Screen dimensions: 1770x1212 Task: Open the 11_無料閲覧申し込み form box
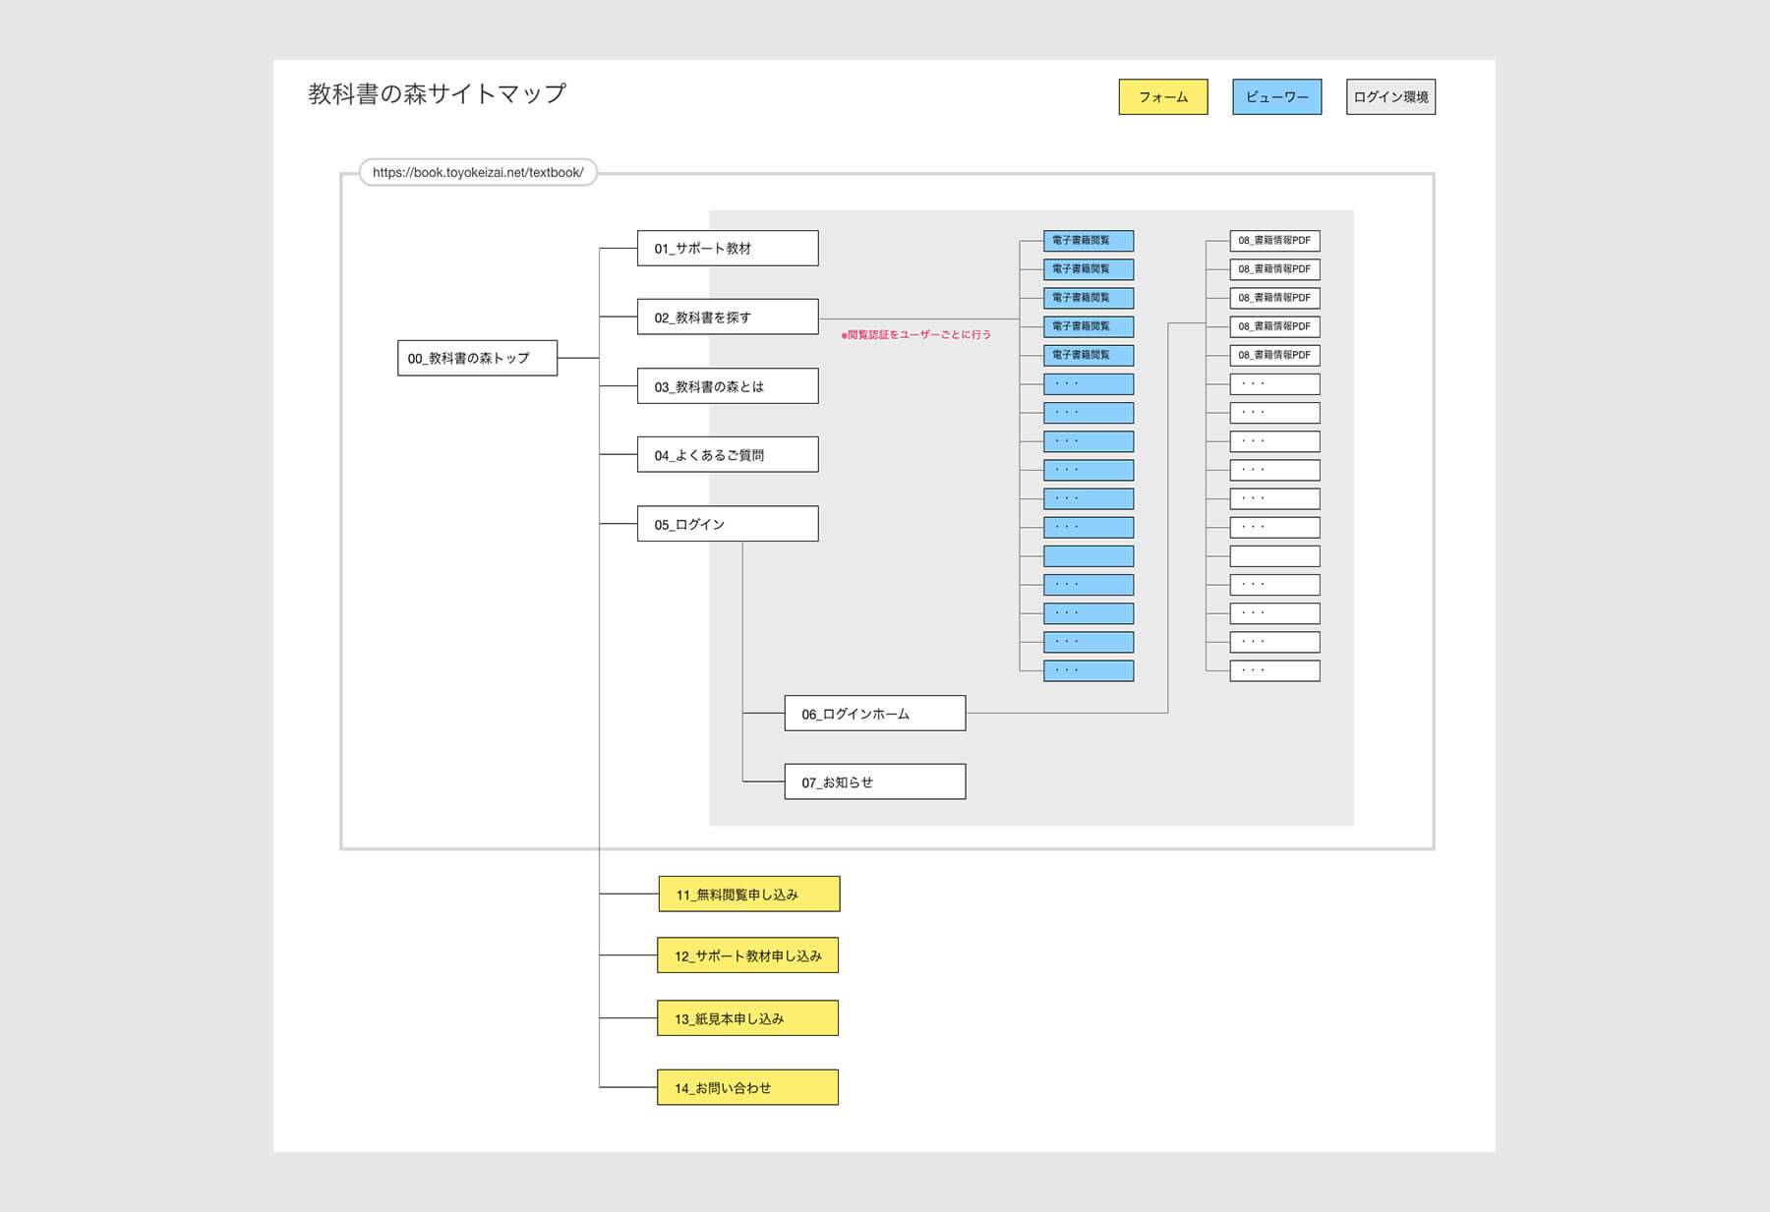749,894
